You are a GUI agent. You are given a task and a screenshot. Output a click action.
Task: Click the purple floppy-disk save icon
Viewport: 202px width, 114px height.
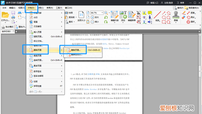click(x=13, y=13)
